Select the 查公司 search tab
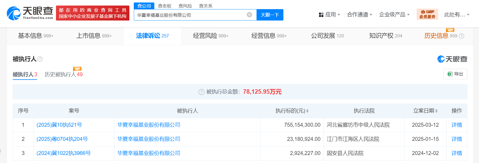 (144, 6)
